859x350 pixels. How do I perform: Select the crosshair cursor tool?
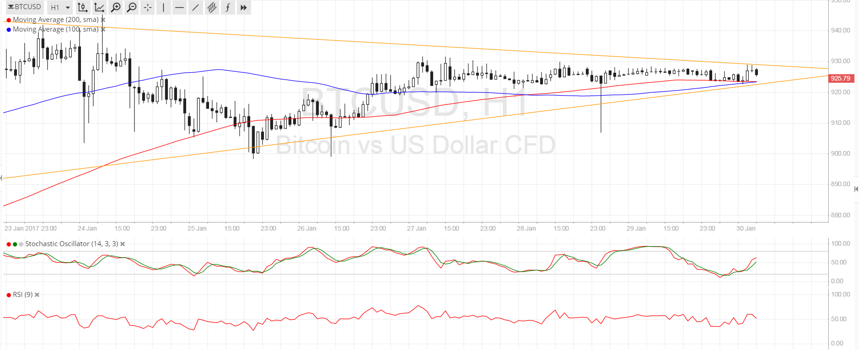point(147,7)
